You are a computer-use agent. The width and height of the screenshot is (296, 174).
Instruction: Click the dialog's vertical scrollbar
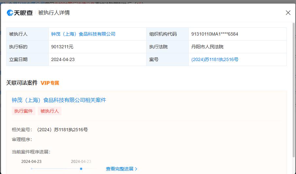tap(293, 89)
